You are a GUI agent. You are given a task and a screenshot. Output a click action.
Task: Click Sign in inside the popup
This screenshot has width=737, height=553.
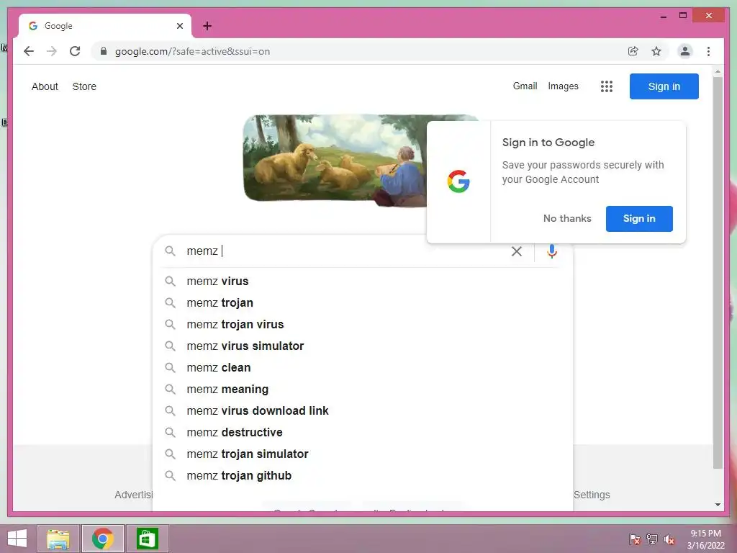639,219
